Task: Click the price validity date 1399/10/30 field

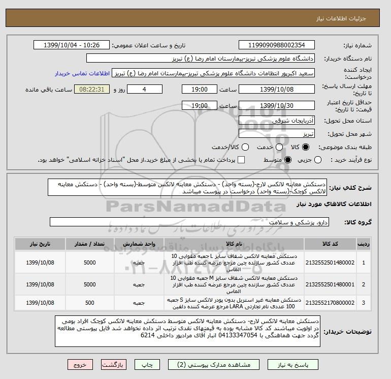Action: pos(277,105)
